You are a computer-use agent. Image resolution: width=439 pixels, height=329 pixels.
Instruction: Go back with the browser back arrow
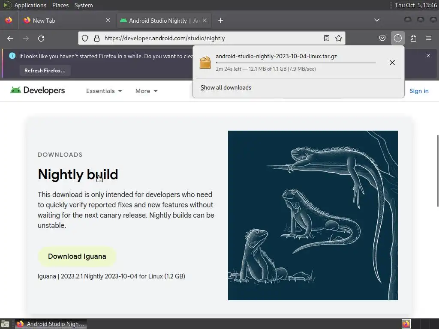click(x=10, y=38)
